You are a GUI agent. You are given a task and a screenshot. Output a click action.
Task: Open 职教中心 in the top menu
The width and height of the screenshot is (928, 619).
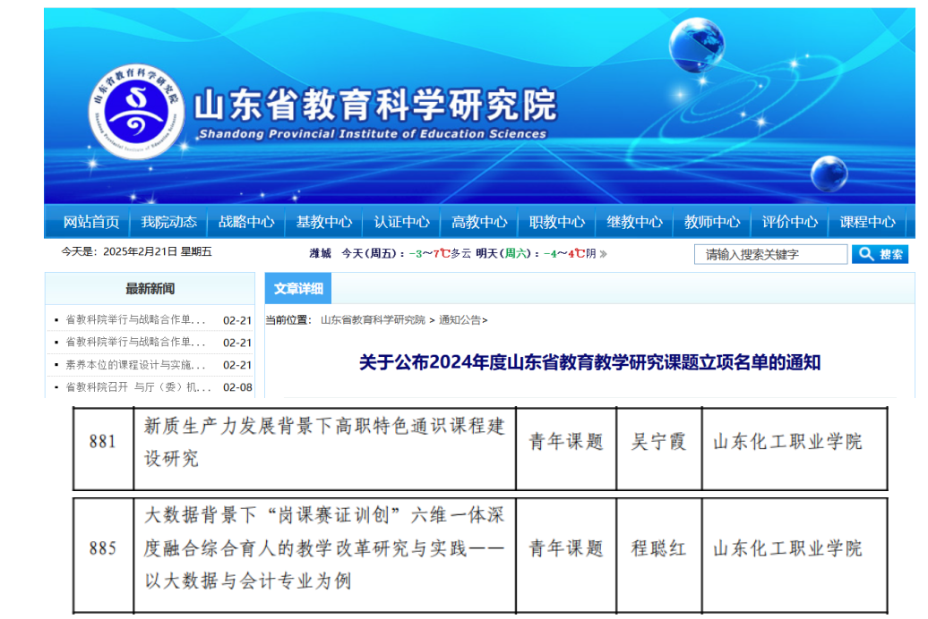tap(557, 222)
